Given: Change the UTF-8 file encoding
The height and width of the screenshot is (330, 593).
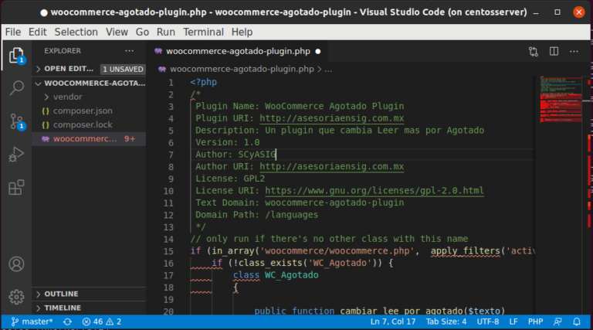Looking at the screenshot, I should [x=487, y=321].
